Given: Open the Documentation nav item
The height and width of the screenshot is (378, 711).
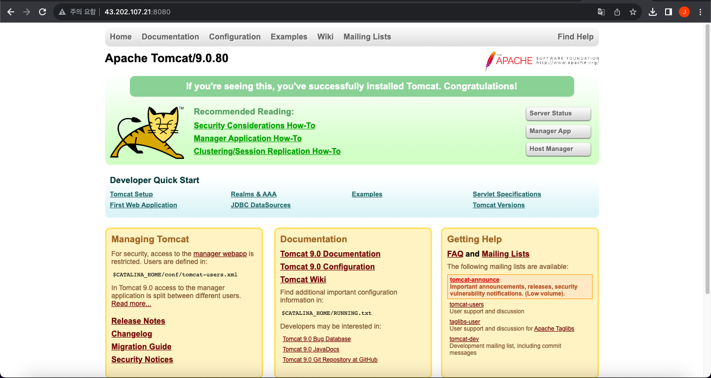Looking at the screenshot, I should [170, 37].
